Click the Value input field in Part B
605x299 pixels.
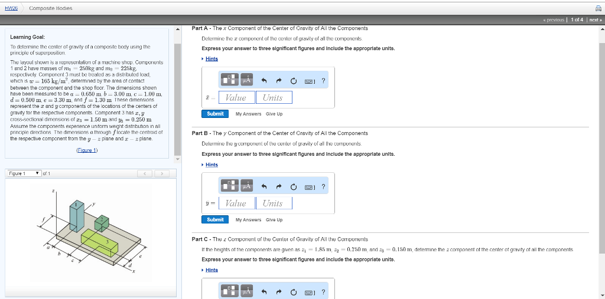[236, 203]
